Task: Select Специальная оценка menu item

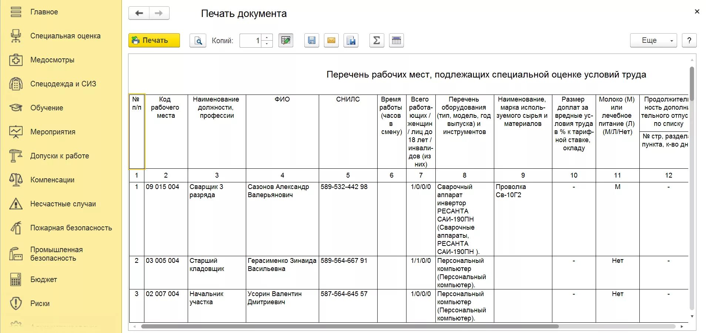Action: [x=66, y=36]
